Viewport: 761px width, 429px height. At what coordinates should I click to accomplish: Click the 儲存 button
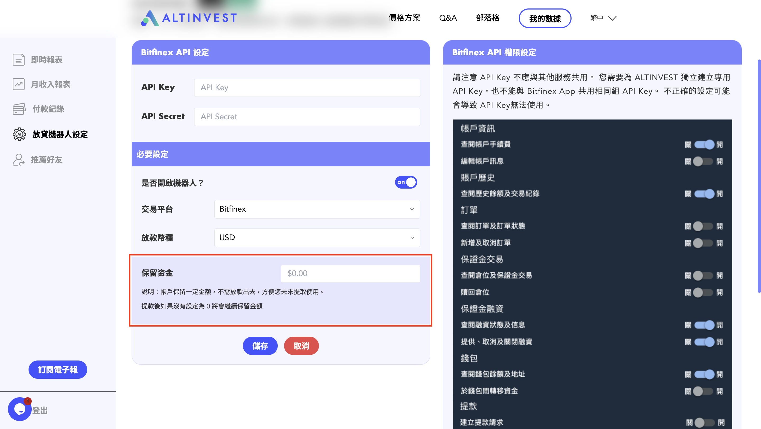pos(260,346)
